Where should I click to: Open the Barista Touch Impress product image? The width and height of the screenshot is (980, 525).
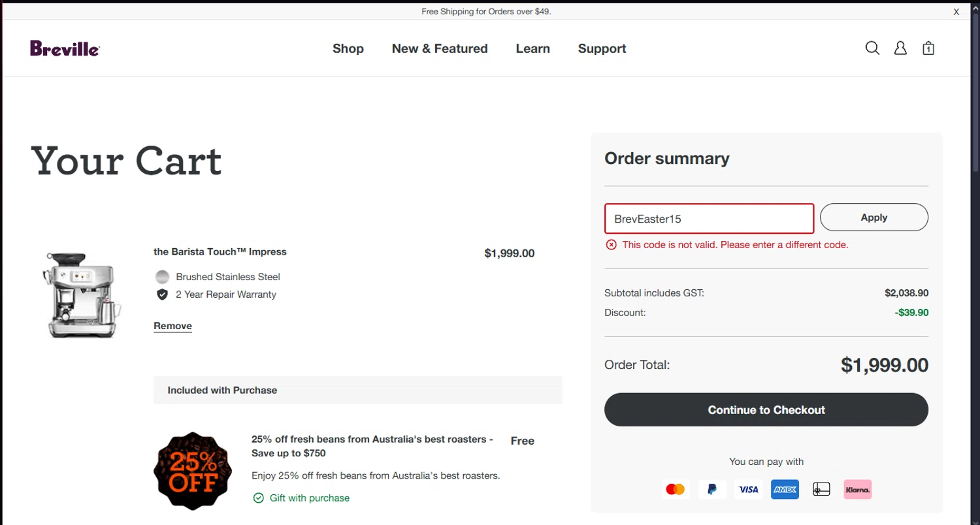(82, 294)
